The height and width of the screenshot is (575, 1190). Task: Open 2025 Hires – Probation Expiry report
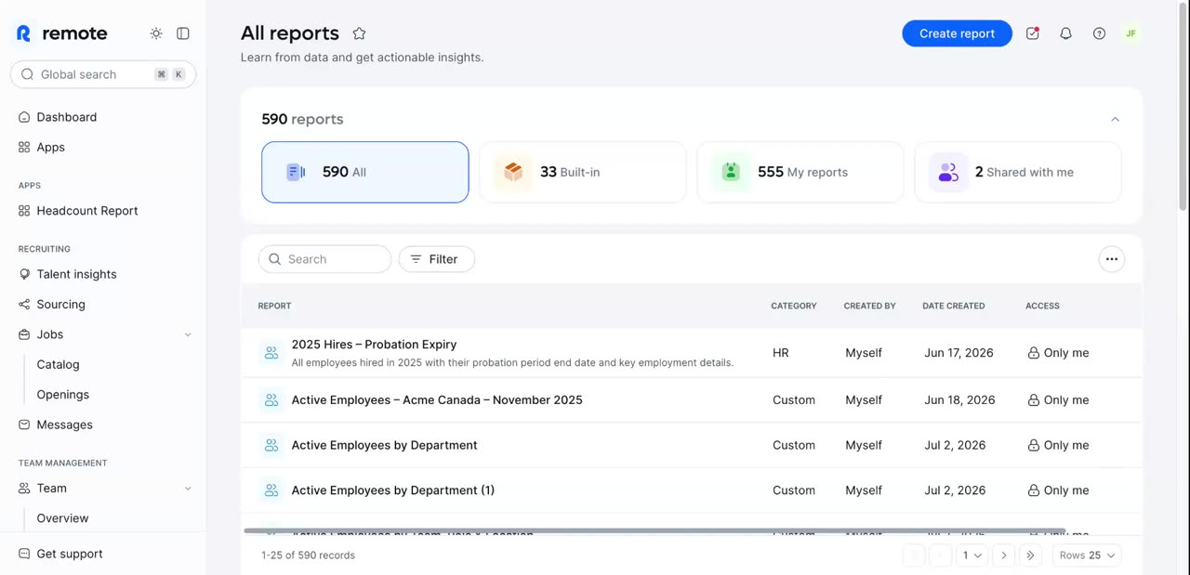(374, 345)
